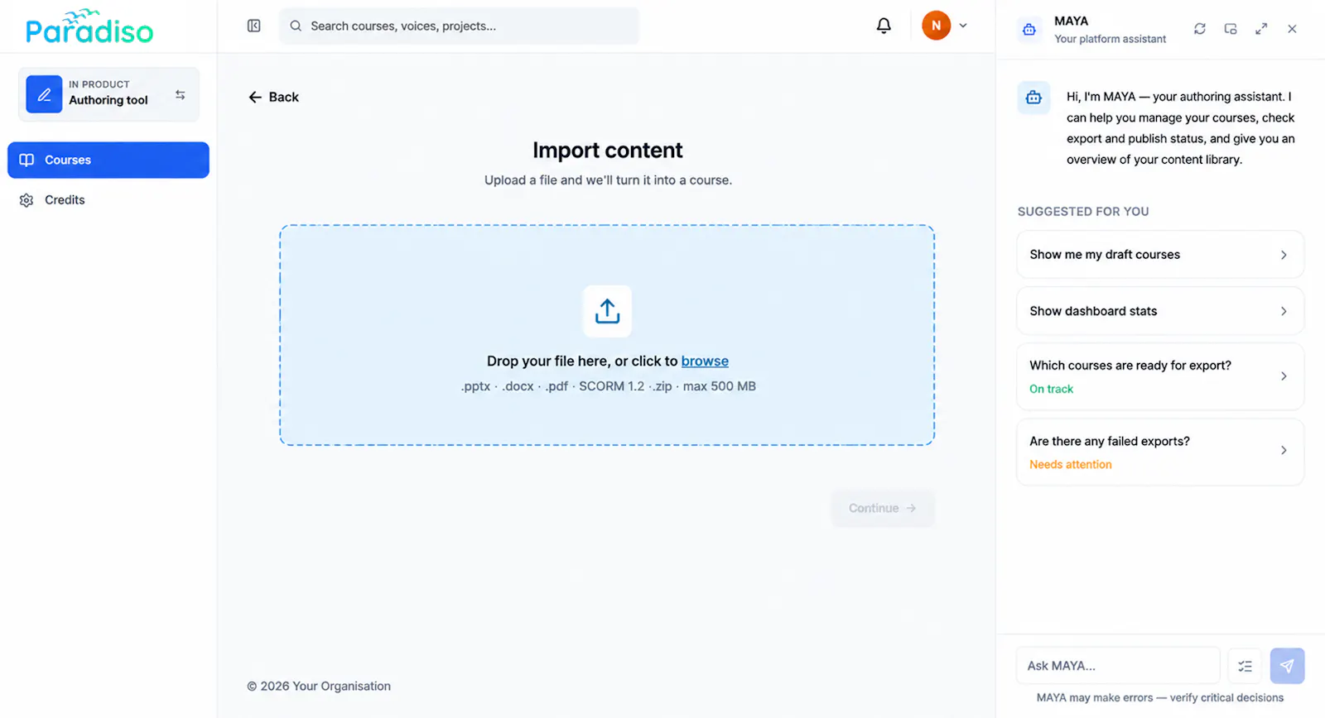Viewport: 1325px width, 718px height.
Task: Expand 'Show me my draft courses' suggestion
Action: pyautogui.click(x=1159, y=255)
